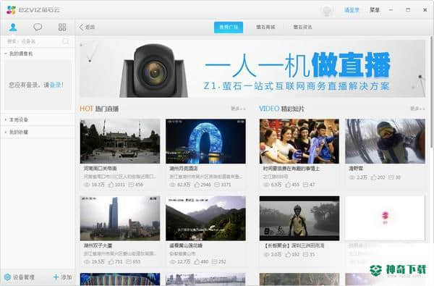
Task: Open the 菜单 menu in title bar
Action: click(x=375, y=10)
